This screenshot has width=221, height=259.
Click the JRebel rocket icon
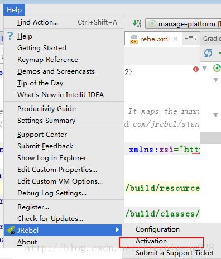[11, 231]
